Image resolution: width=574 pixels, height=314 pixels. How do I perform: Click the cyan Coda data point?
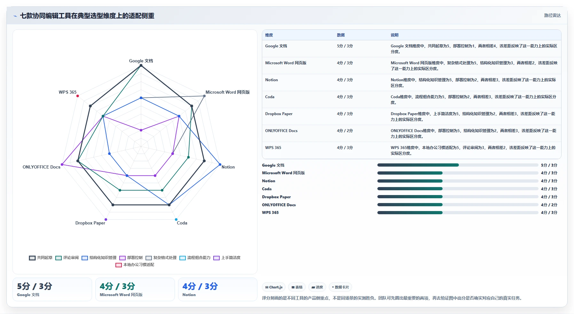[x=176, y=219]
